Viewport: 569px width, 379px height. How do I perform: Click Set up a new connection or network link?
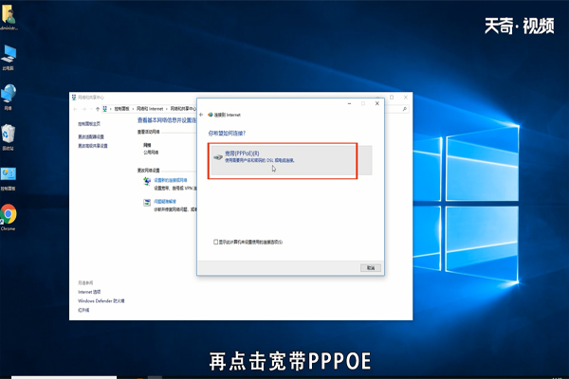[170, 180]
